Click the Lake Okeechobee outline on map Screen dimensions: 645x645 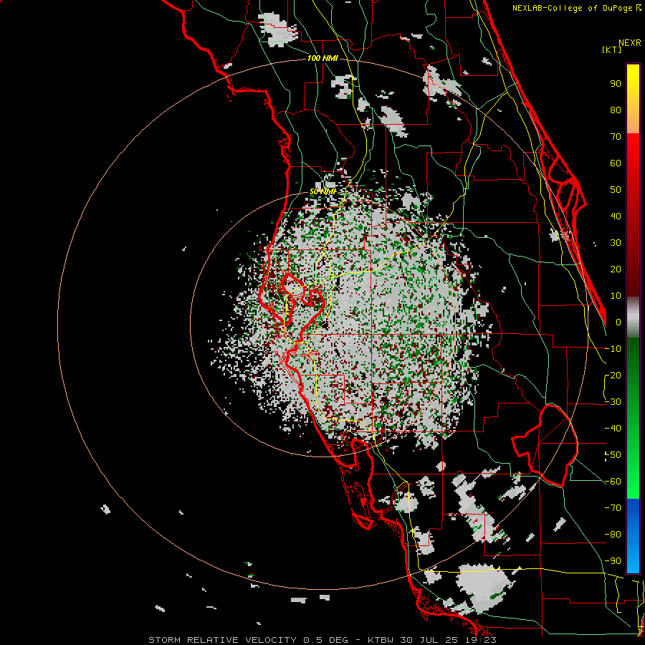[545, 445]
